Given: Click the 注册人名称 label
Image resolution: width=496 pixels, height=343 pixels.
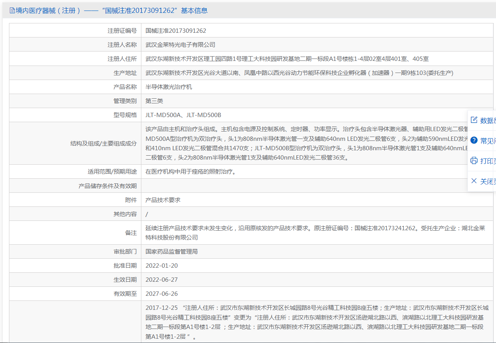Looking at the screenshot, I should click(122, 45).
